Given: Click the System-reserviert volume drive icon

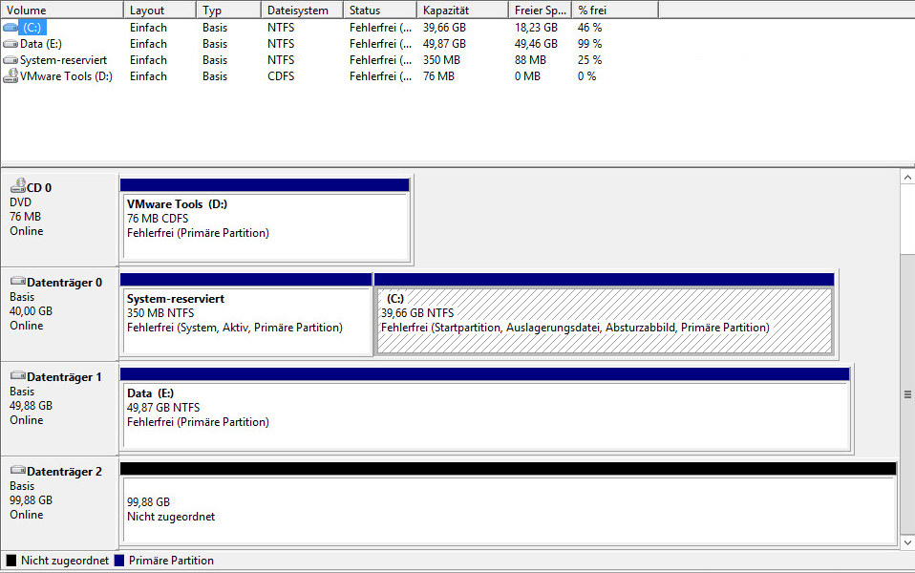Looking at the screenshot, I should (x=10, y=60).
